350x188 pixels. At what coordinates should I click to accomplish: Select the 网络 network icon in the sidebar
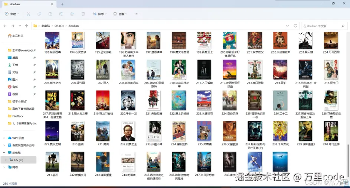click(x=10, y=167)
